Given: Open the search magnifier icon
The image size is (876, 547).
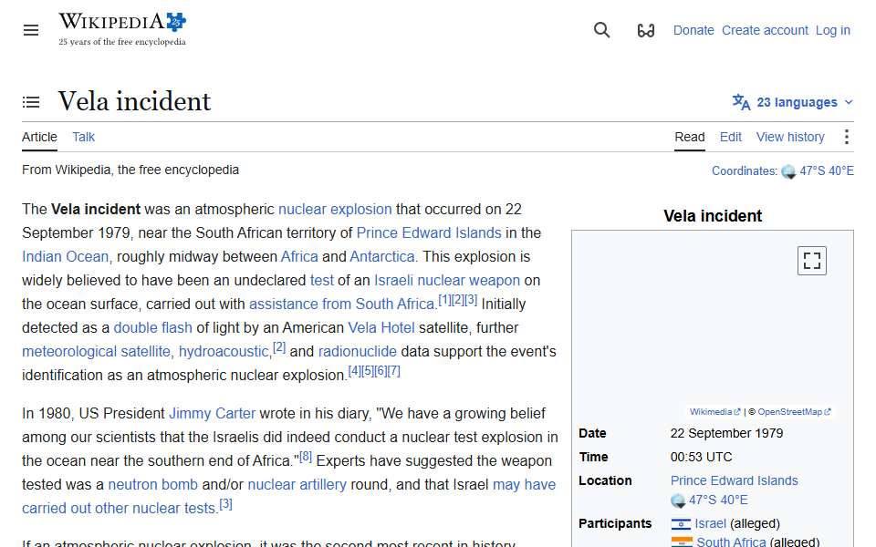Looking at the screenshot, I should (x=601, y=30).
